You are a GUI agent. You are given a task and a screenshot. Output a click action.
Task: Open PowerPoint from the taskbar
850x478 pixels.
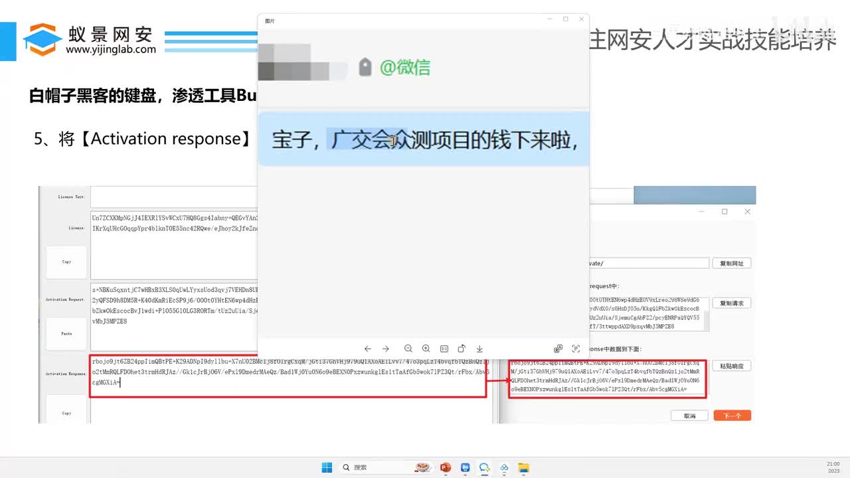tap(446, 467)
